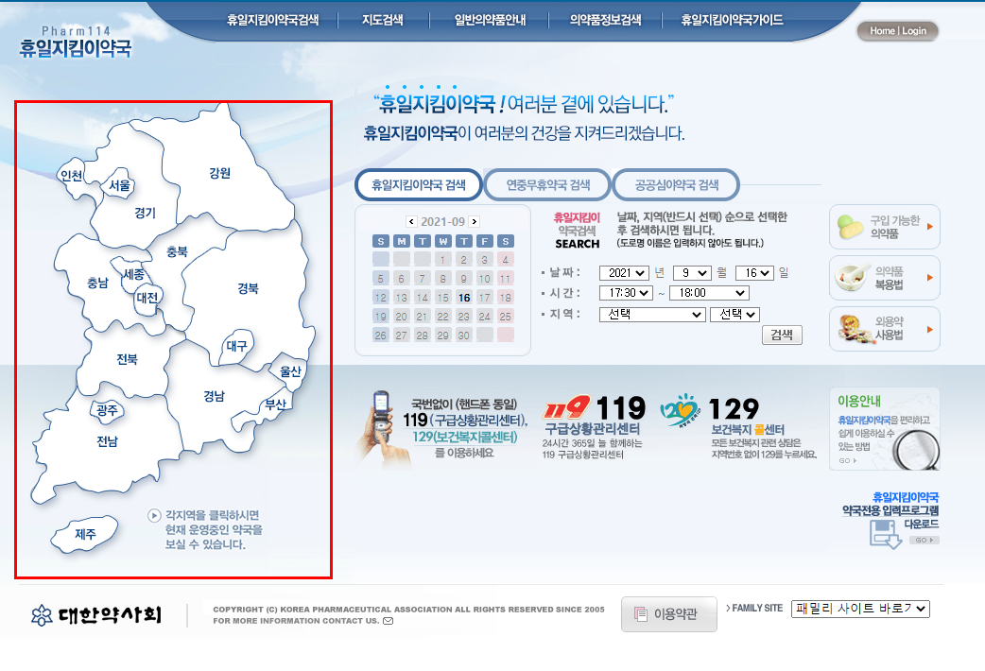The image size is (985, 671).
Task: Select calendar date 16
Action: click(x=464, y=297)
